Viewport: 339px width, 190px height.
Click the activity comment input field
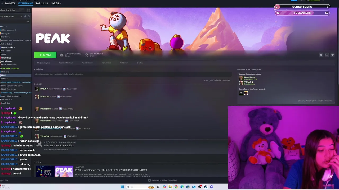point(132,74)
